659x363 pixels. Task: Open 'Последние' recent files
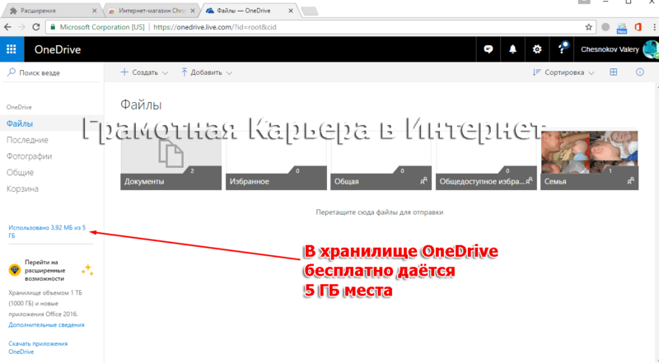pos(27,140)
